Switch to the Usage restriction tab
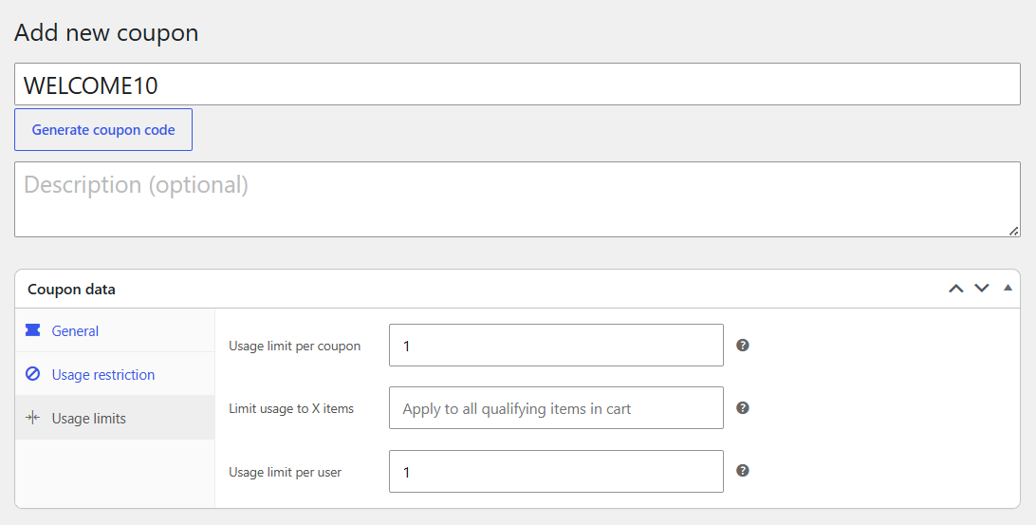The image size is (1036, 525). pyautogui.click(x=115, y=374)
